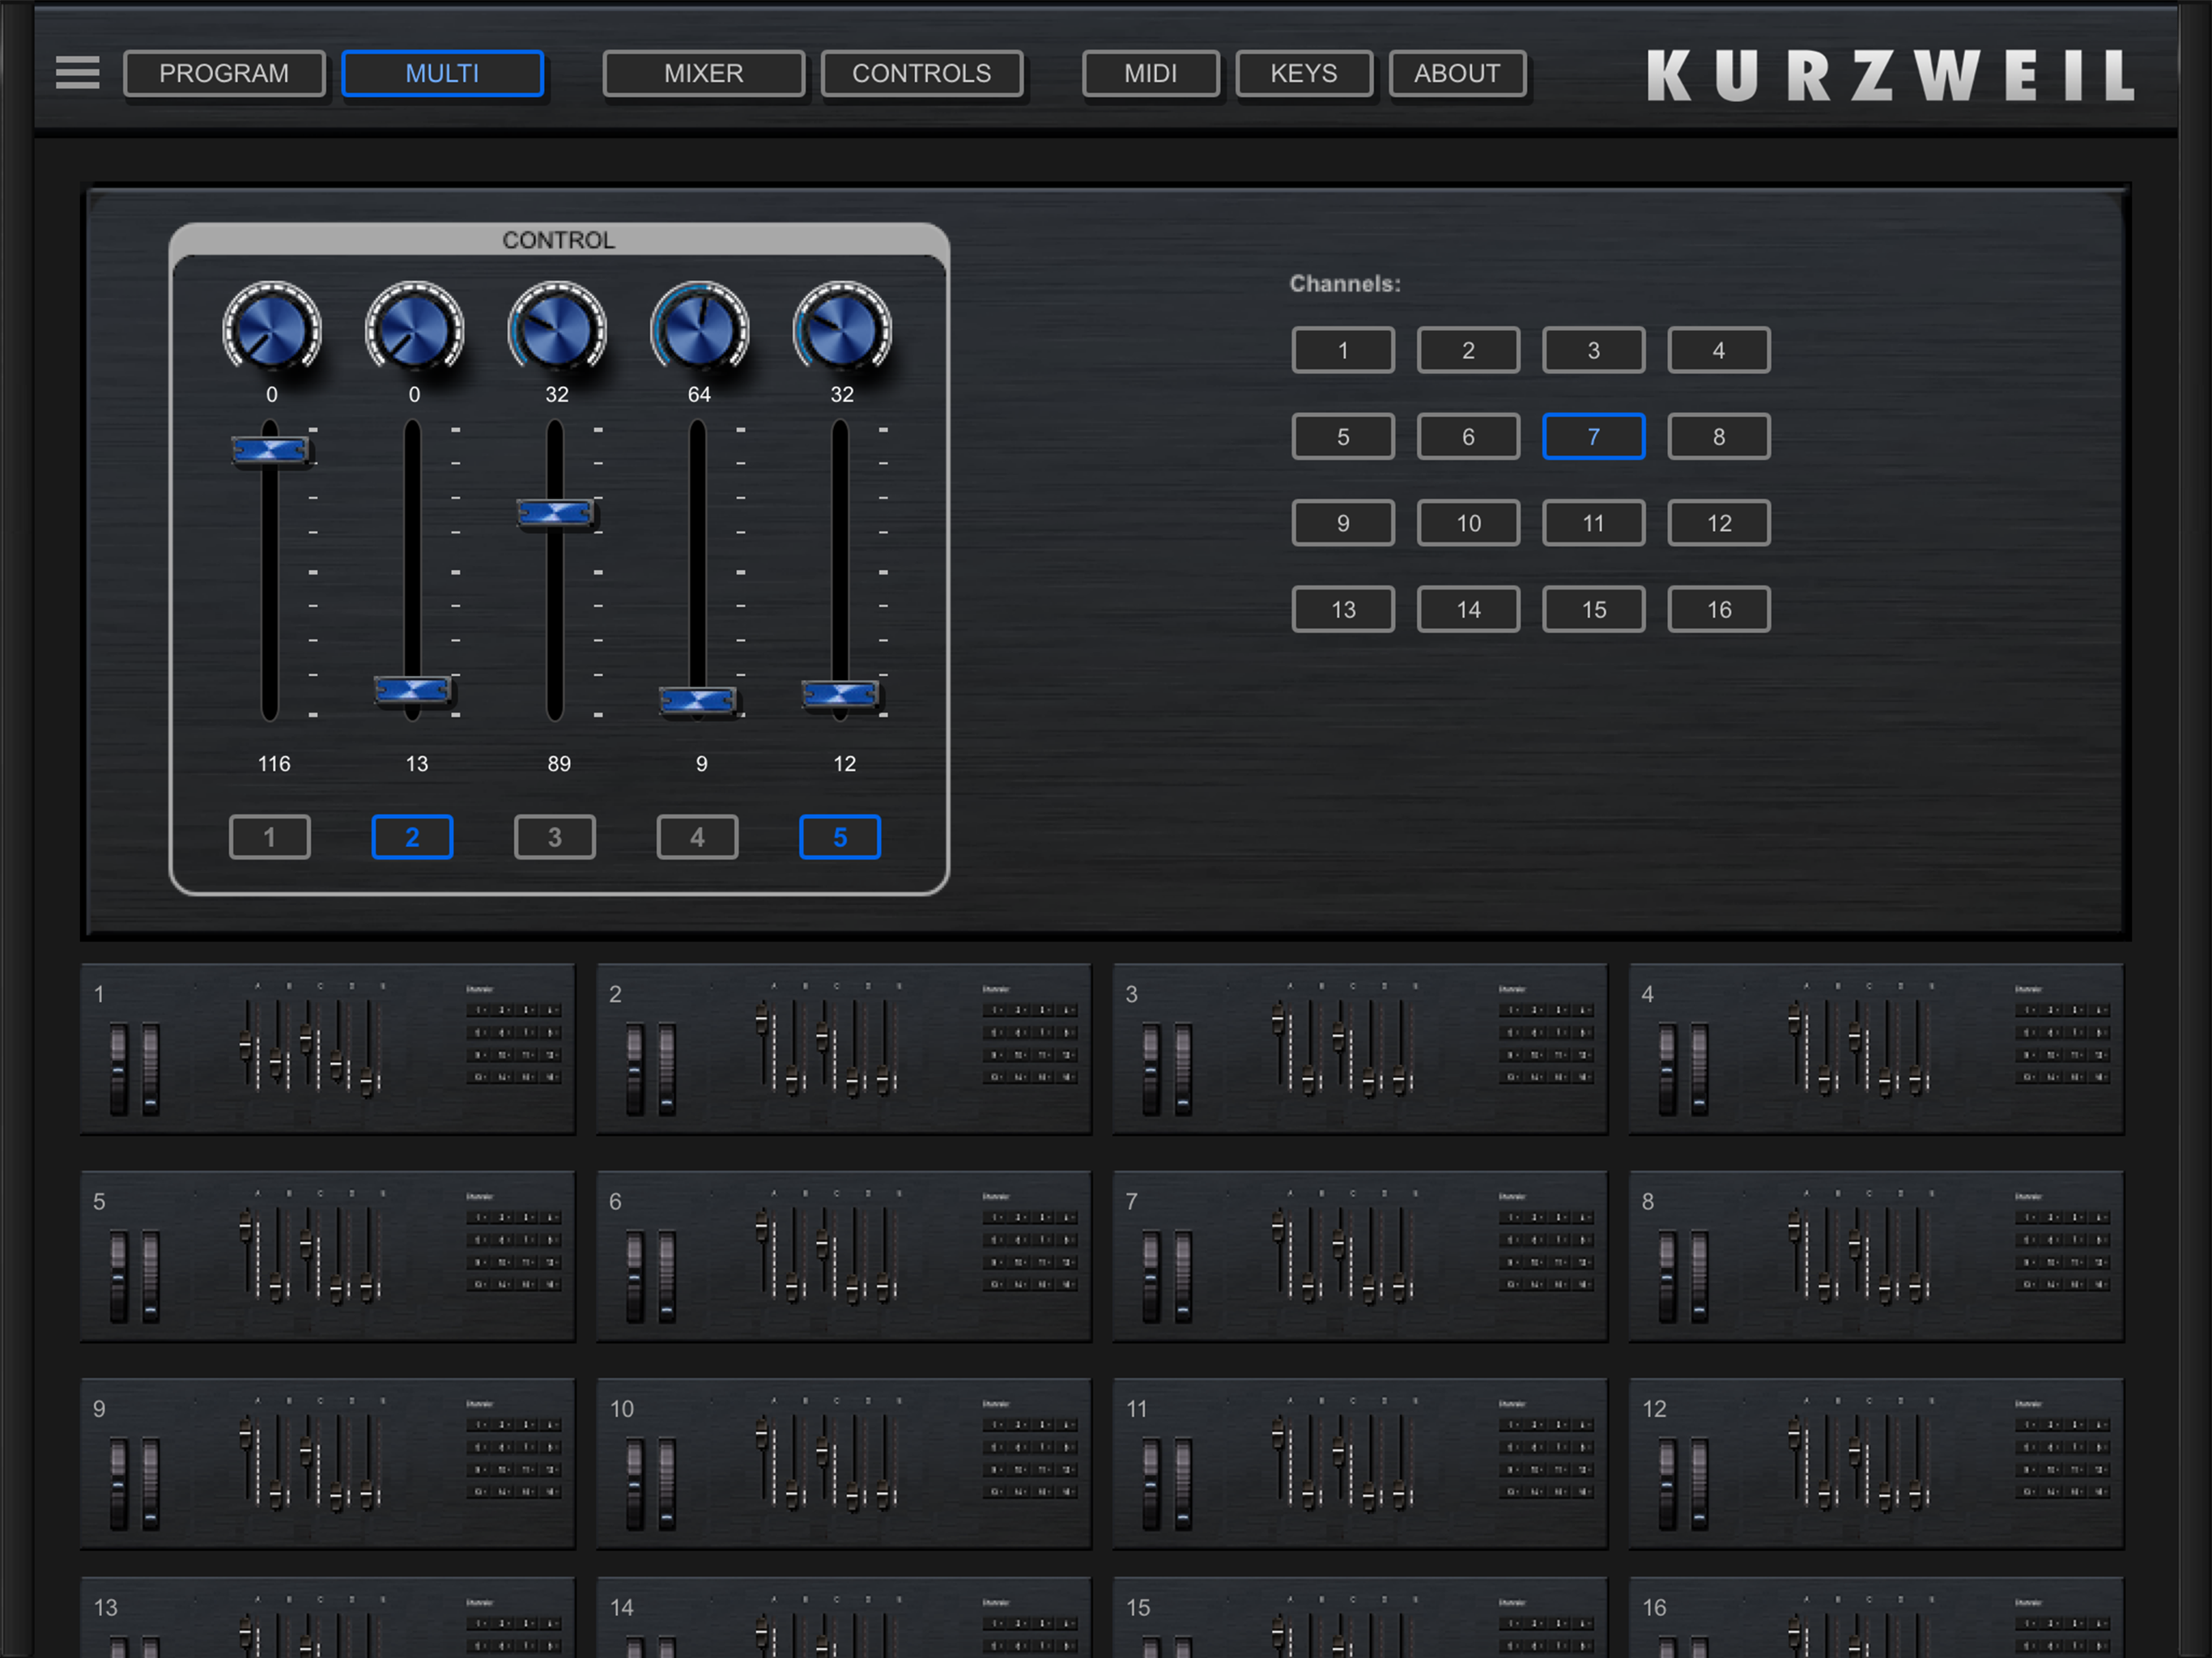
Task: Open channel 11 thumbnail panel
Action: (x=1360, y=1464)
